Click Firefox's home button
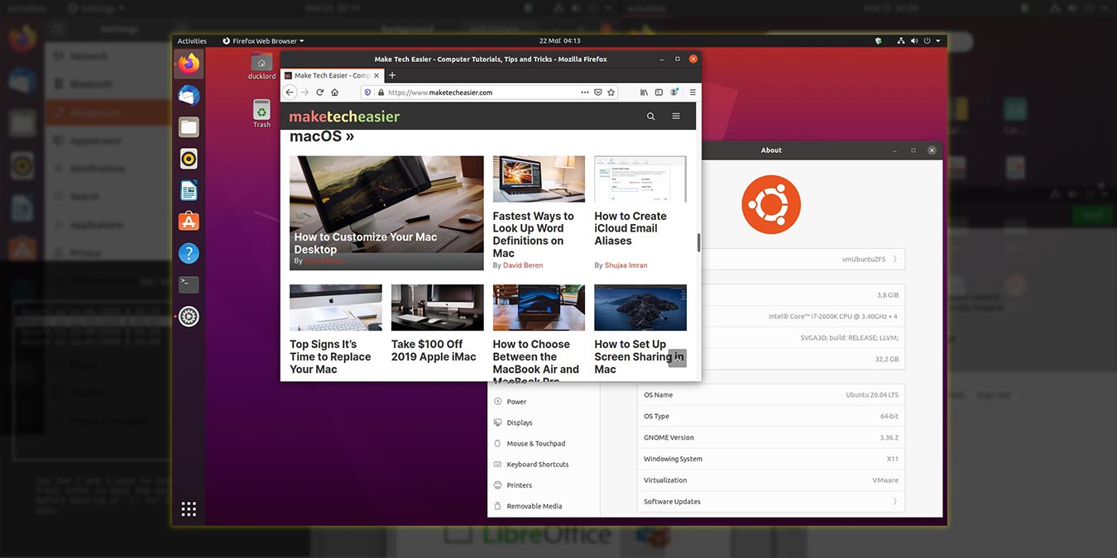Image resolution: width=1117 pixels, height=558 pixels. tap(334, 92)
